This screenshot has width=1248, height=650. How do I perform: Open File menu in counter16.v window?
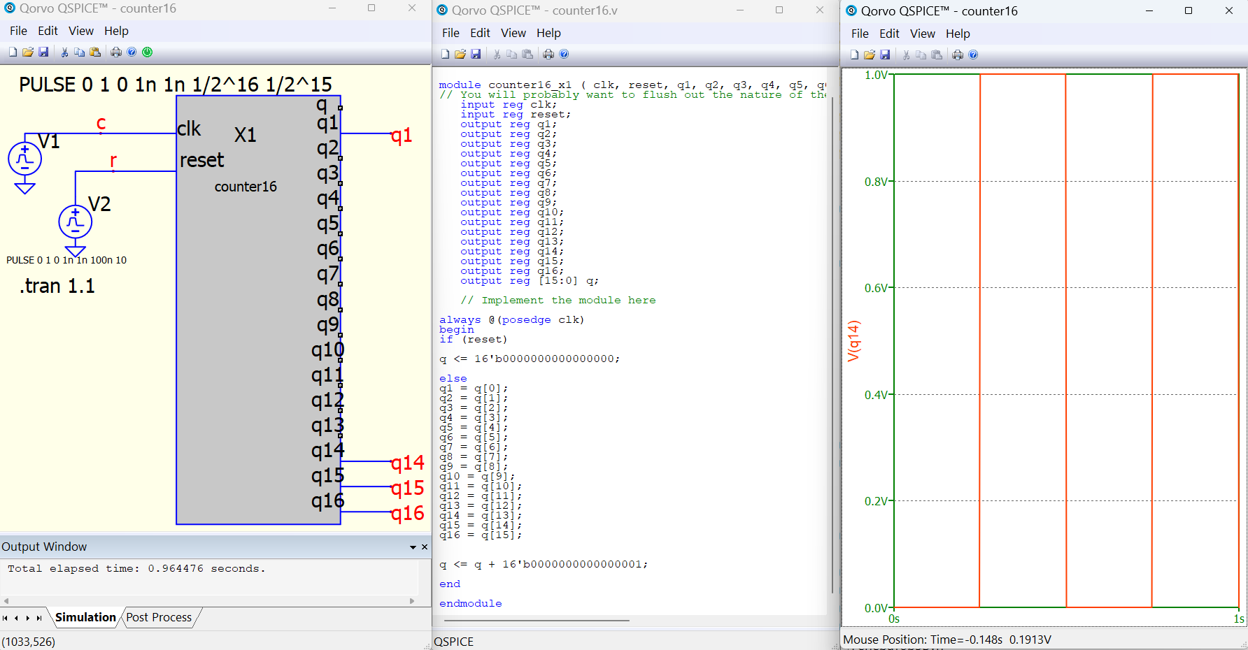(x=451, y=33)
